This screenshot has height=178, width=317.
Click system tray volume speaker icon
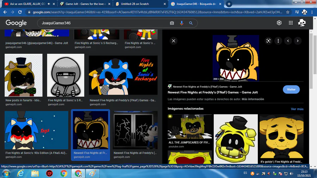coord(291,173)
